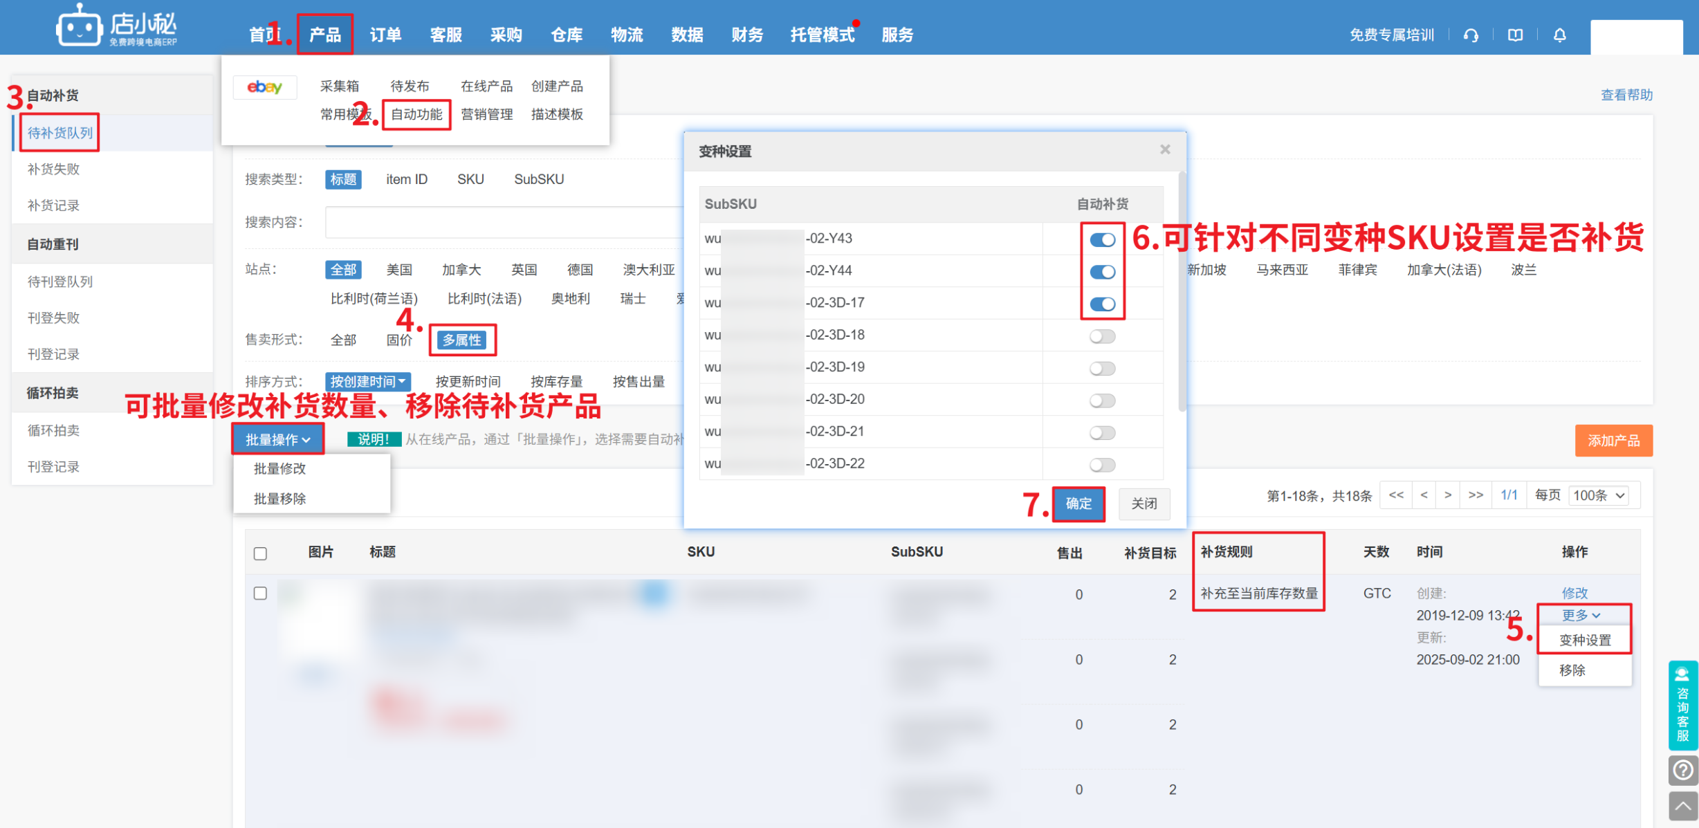Click the headset customer support icon
1699x828 pixels.
(x=1471, y=35)
